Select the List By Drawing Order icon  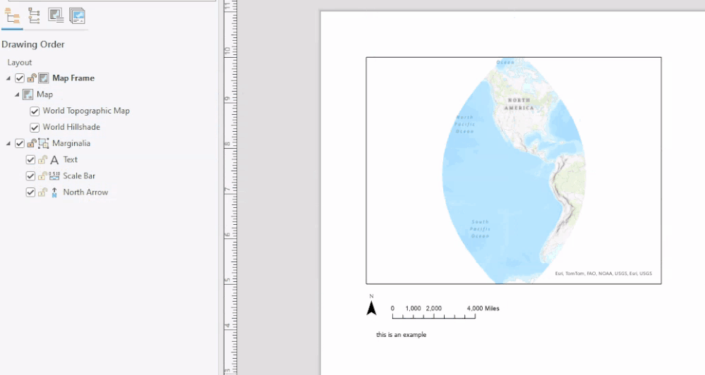[12, 16]
